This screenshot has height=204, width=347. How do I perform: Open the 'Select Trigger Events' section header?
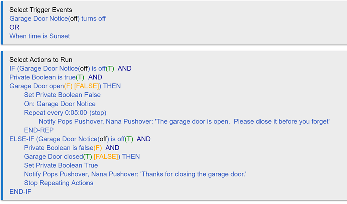[x=41, y=10]
